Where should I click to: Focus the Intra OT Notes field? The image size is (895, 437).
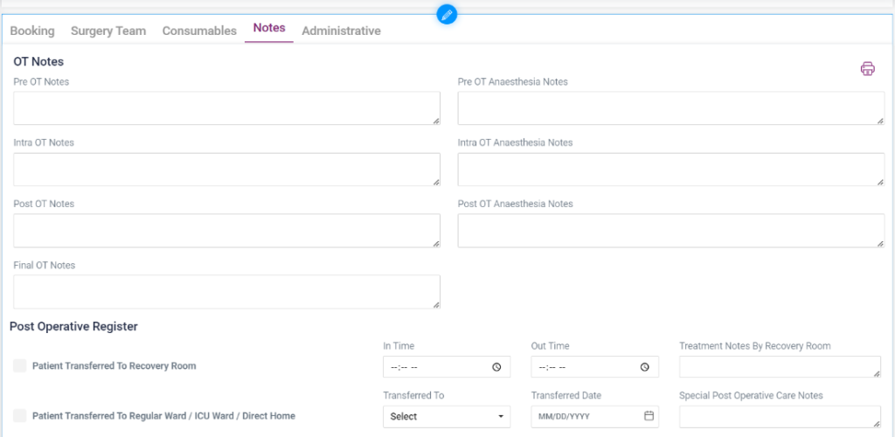click(226, 170)
